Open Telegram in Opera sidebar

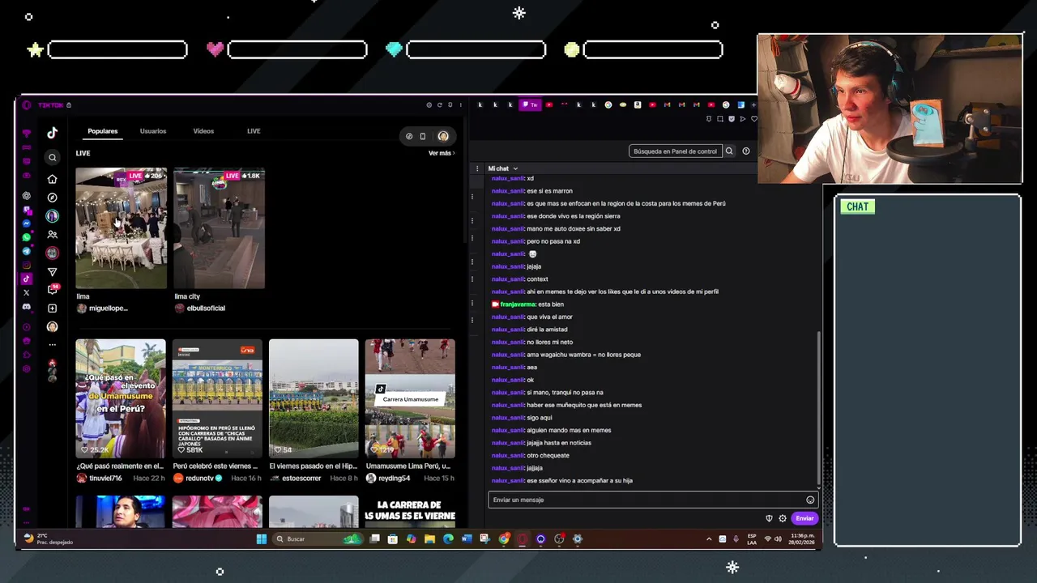[27, 252]
